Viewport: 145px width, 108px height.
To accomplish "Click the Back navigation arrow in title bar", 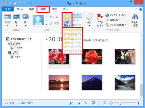I will click(10, 3).
